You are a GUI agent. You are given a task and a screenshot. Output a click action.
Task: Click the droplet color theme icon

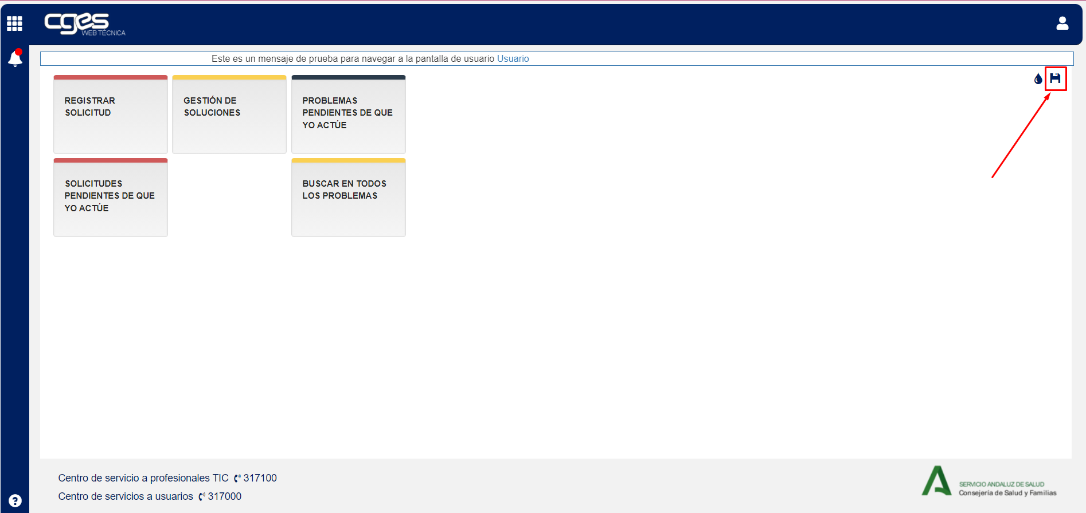click(1038, 79)
